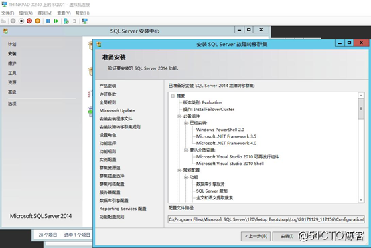Collapse the 功能 tree node
The image size is (371, 248).
(x=186, y=177)
